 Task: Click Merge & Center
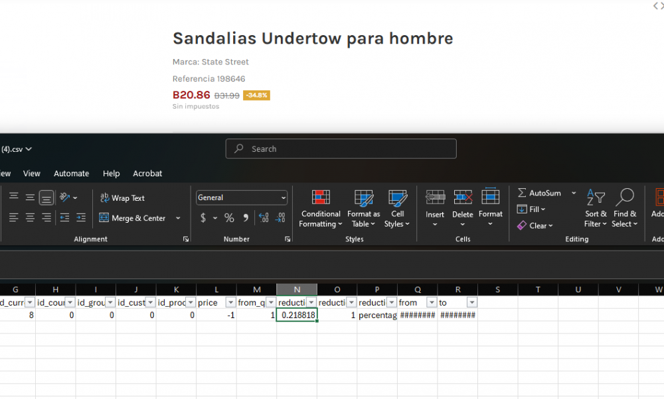pyautogui.click(x=133, y=218)
